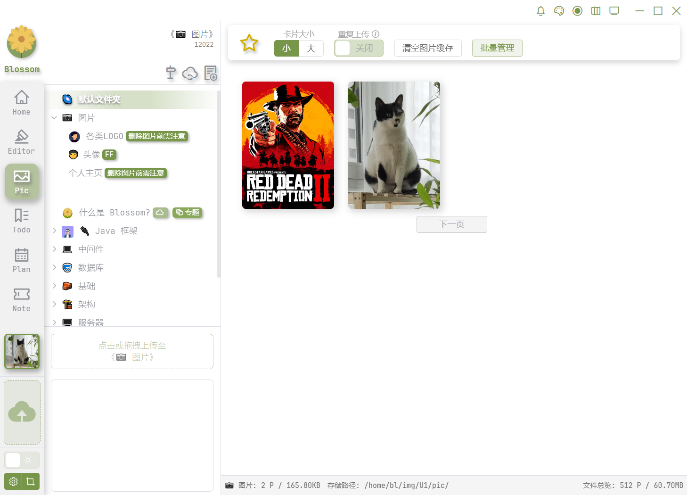Click the crop frame icon at bottom left
Screen dimensions: 687x495
tap(31, 481)
